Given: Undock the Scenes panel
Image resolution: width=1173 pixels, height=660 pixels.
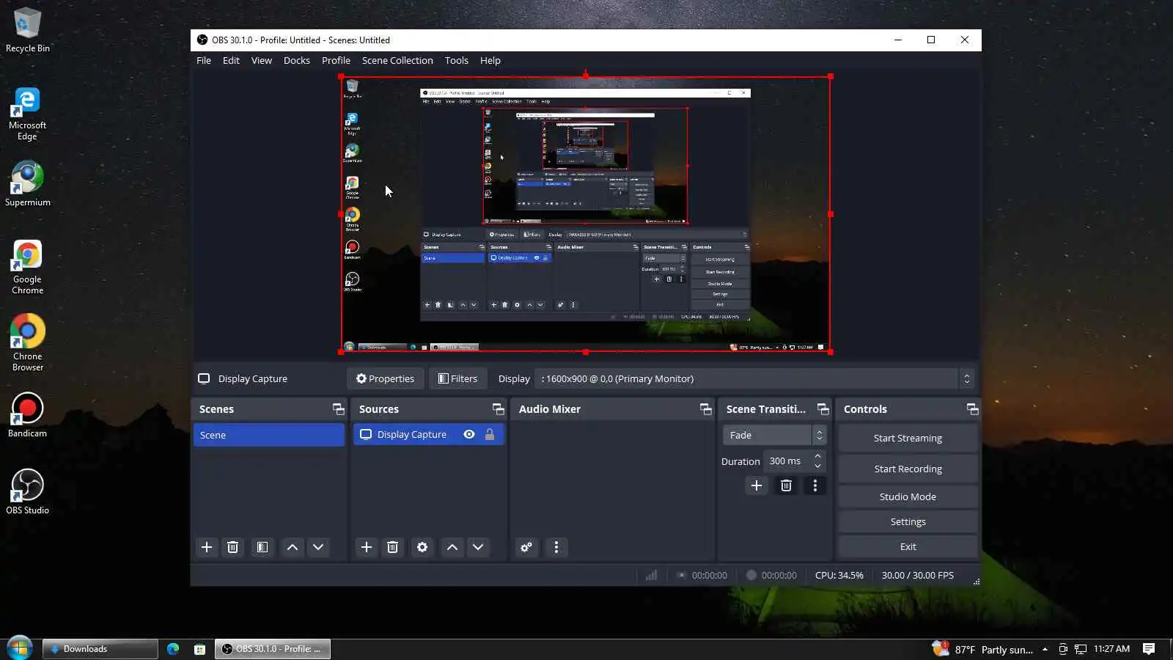Looking at the screenshot, I should point(338,409).
